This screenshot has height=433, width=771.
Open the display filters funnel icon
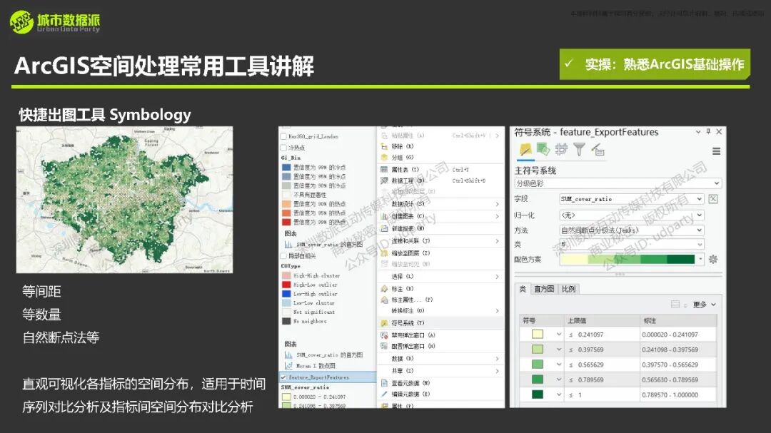(x=579, y=149)
